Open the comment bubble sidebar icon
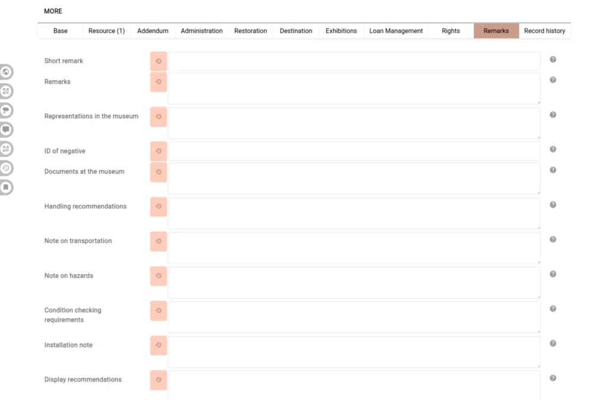The width and height of the screenshot is (608, 400). 6,129
